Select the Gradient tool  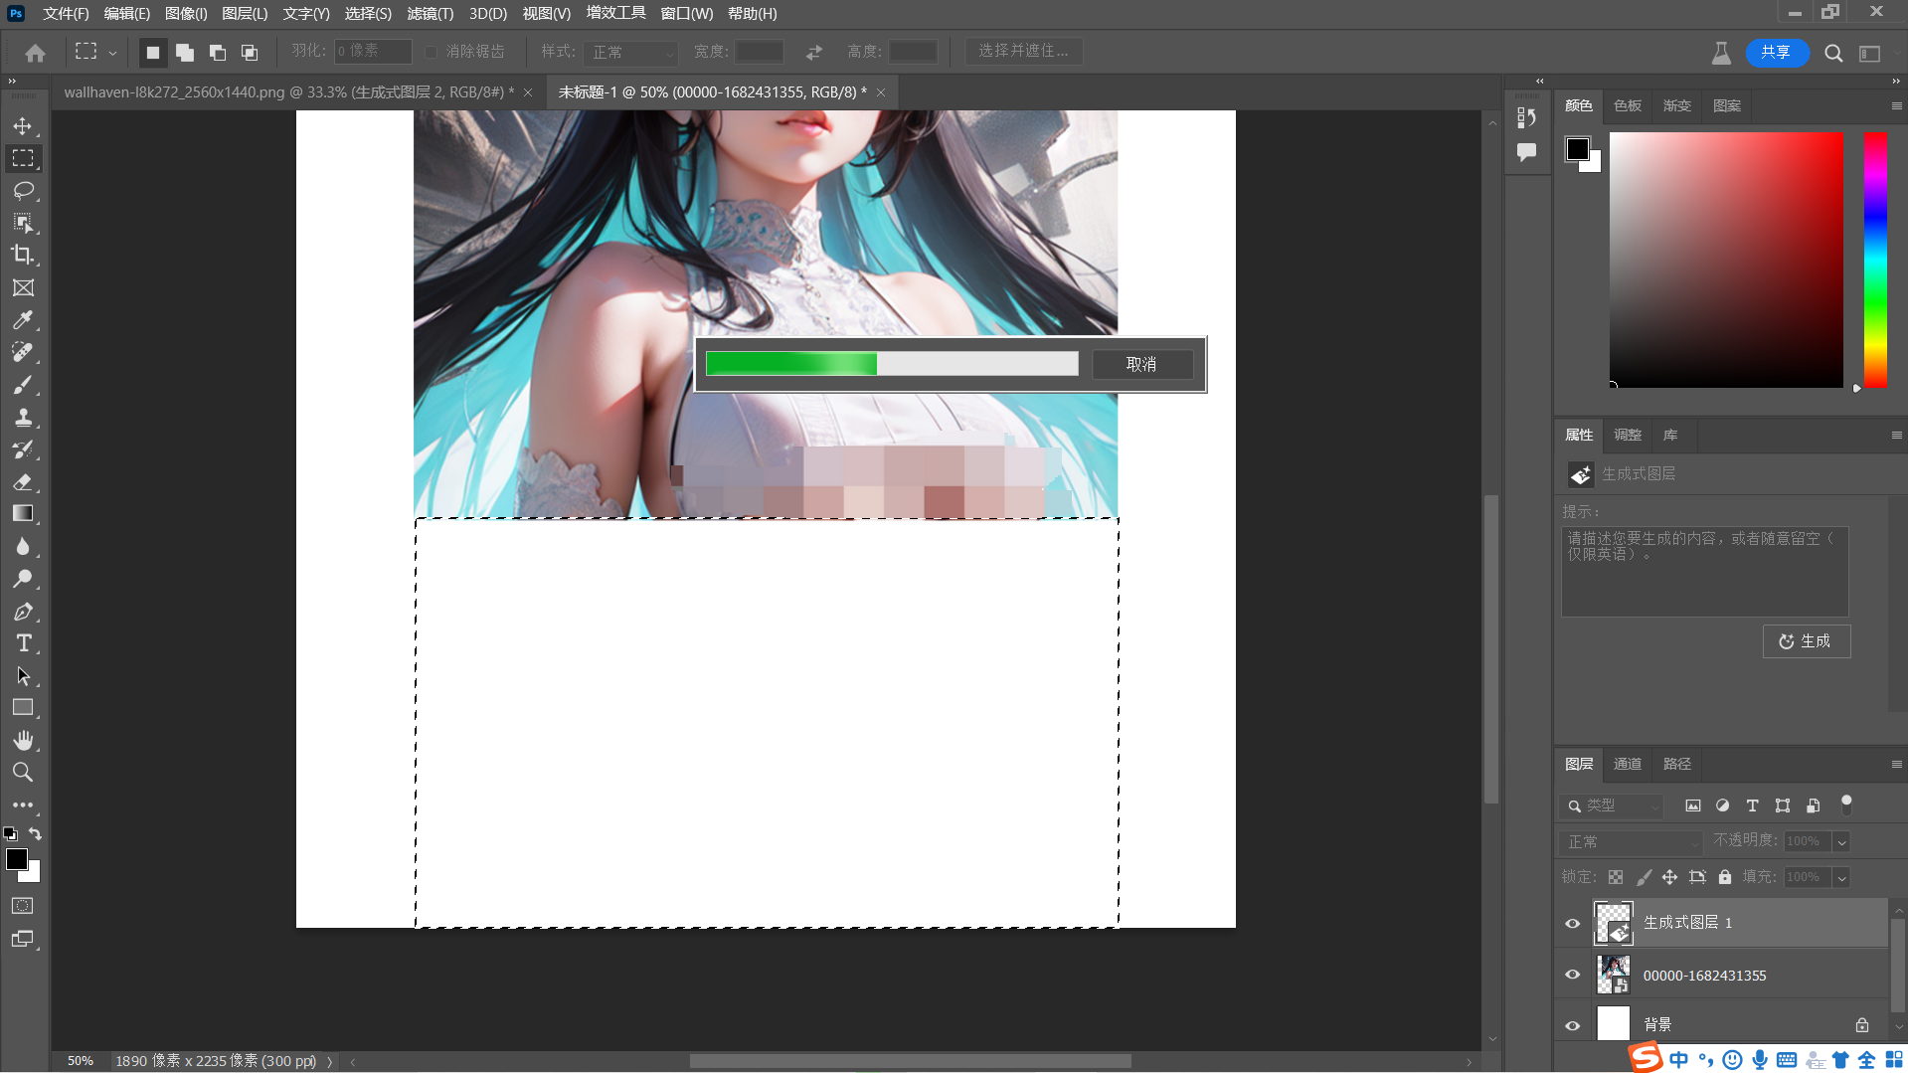(23, 513)
